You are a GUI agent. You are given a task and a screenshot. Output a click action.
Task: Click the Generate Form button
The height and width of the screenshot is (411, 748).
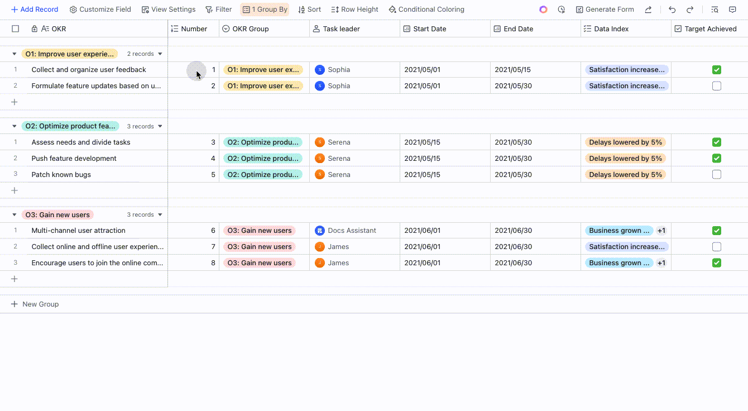605,9
